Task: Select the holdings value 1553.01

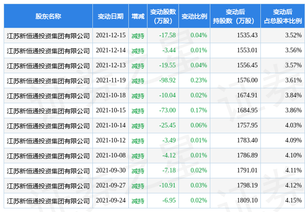Action: (x=247, y=50)
